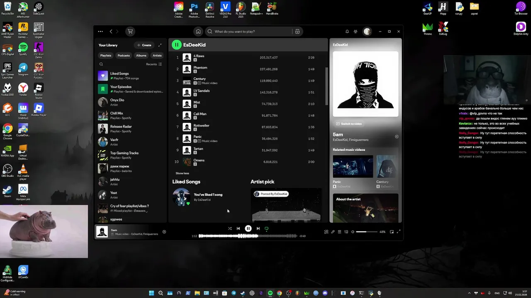Image resolution: width=531 pixels, height=298 pixels.
Task: Open the Chill Mix playlist
Action: [x=131, y=115]
